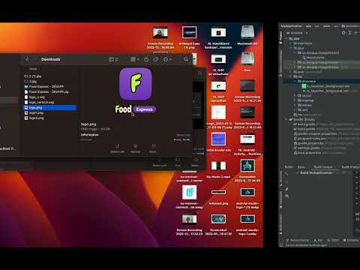Open the Finder group-by options
The image size is (360, 270).
(x=135, y=59)
